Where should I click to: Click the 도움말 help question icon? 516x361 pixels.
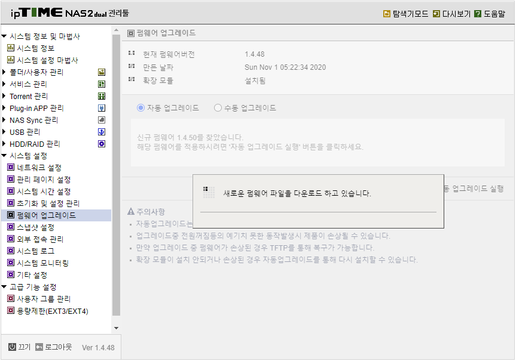pos(478,14)
